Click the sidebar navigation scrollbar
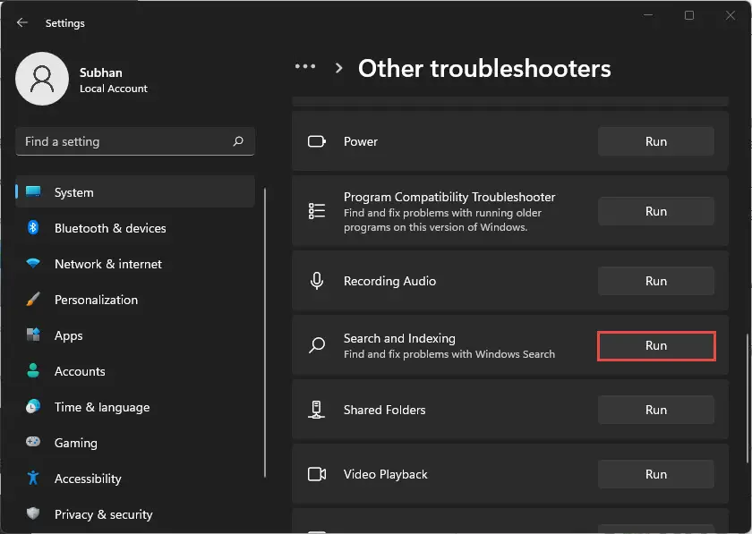The height and width of the screenshot is (534, 752). [265, 332]
